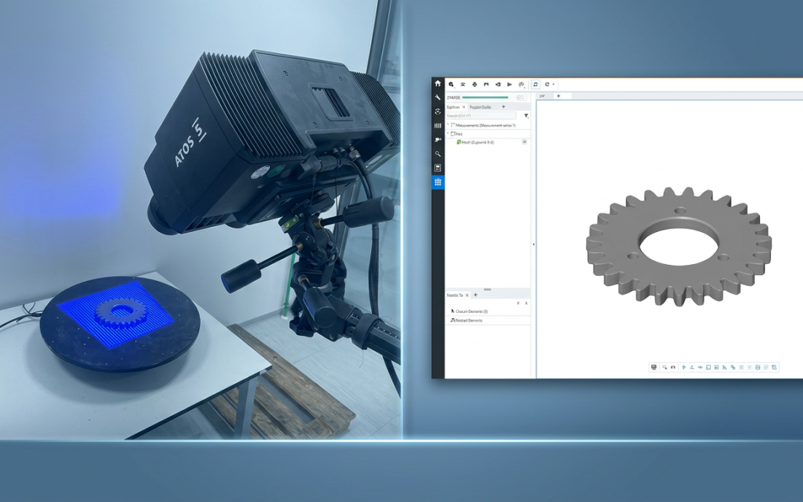Click the chain link icon in bottom toolbar
This screenshot has width=803, height=502.
click(733, 367)
